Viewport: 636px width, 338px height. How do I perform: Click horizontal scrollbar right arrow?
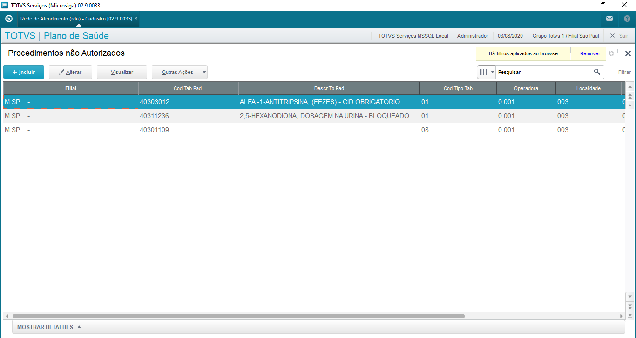click(621, 316)
